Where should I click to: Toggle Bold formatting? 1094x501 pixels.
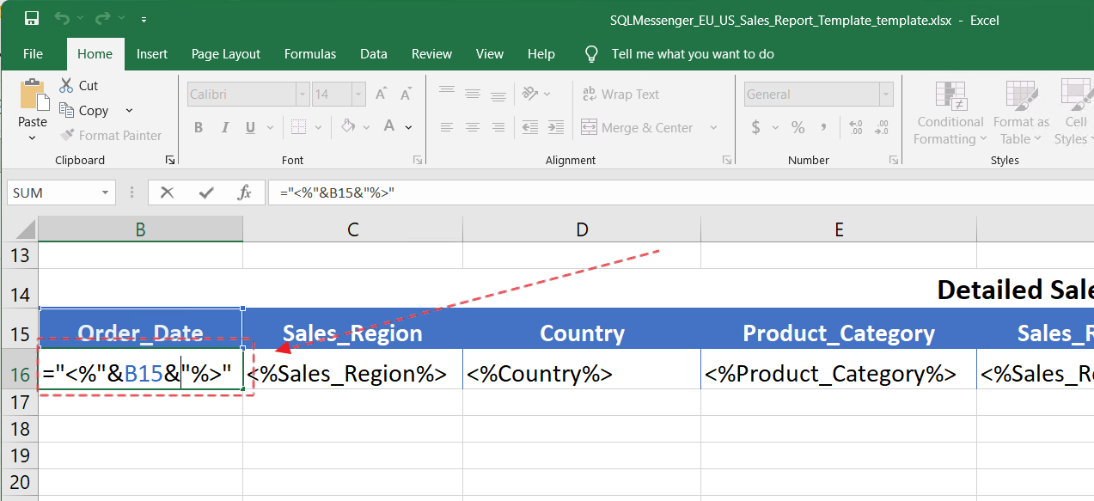[x=199, y=126]
